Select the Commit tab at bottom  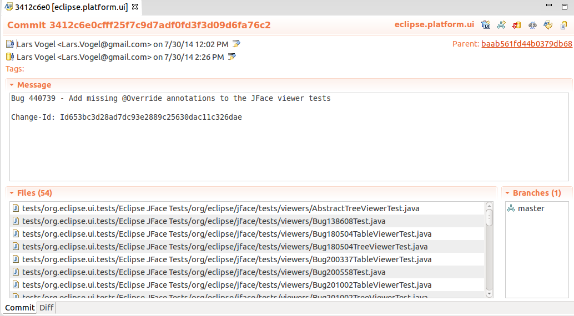point(20,308)
